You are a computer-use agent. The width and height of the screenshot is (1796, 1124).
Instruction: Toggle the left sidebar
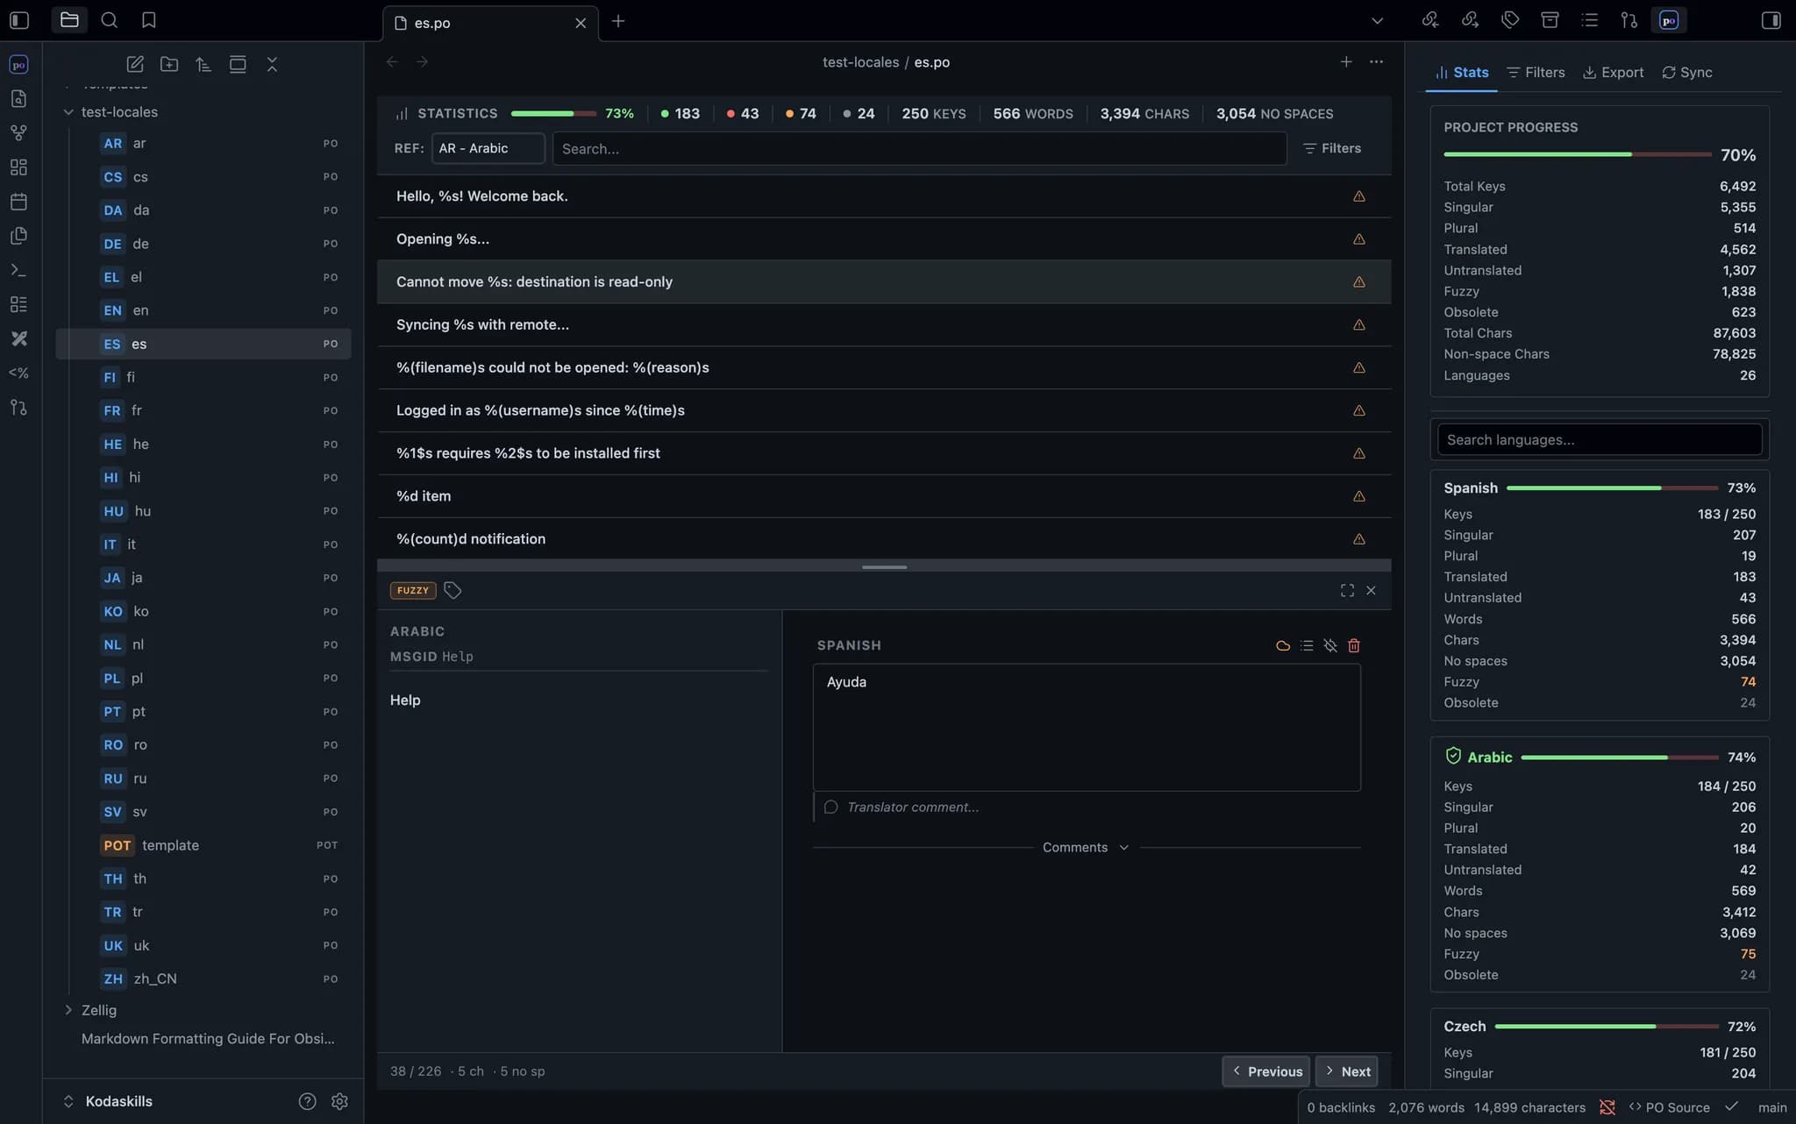click(19, 20)
